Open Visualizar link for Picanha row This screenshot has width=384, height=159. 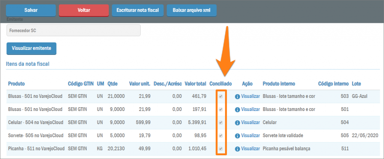pos(250,149)
